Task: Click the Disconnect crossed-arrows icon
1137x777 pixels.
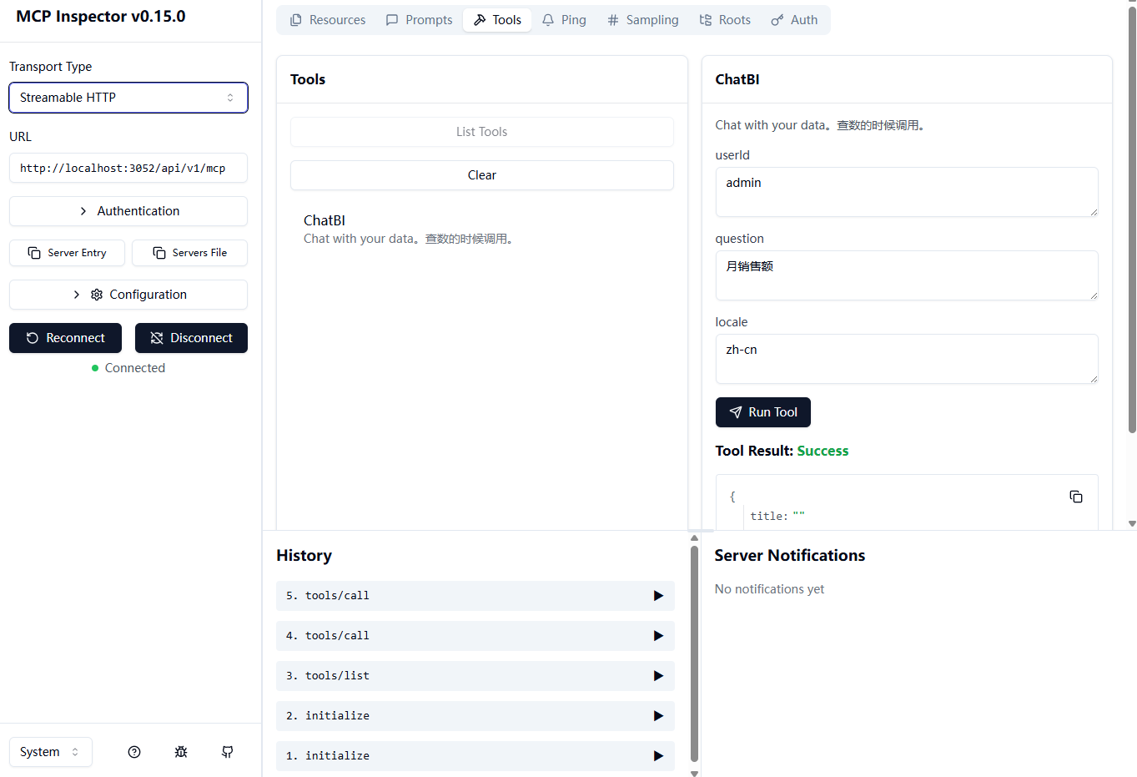Action: click(157, 338)
